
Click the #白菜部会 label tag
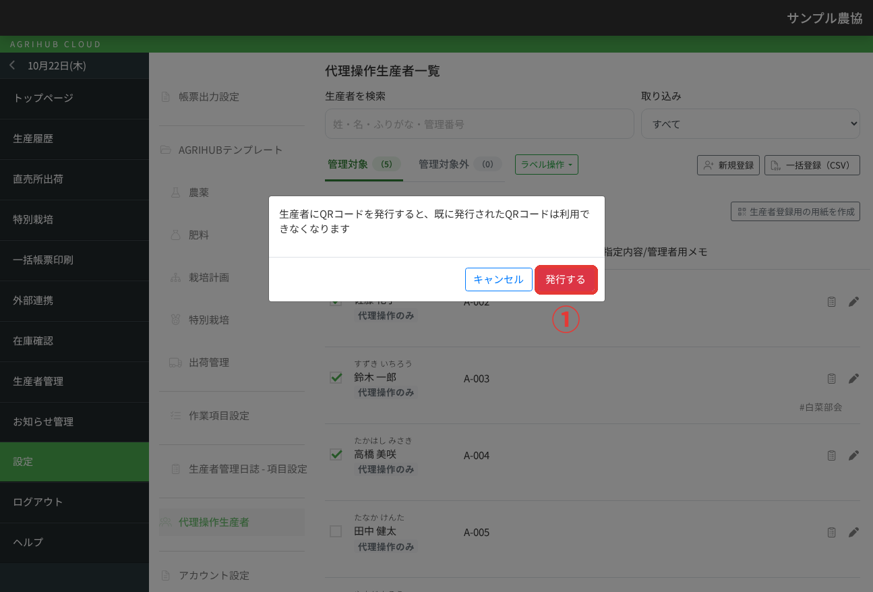tap(820, 407)
